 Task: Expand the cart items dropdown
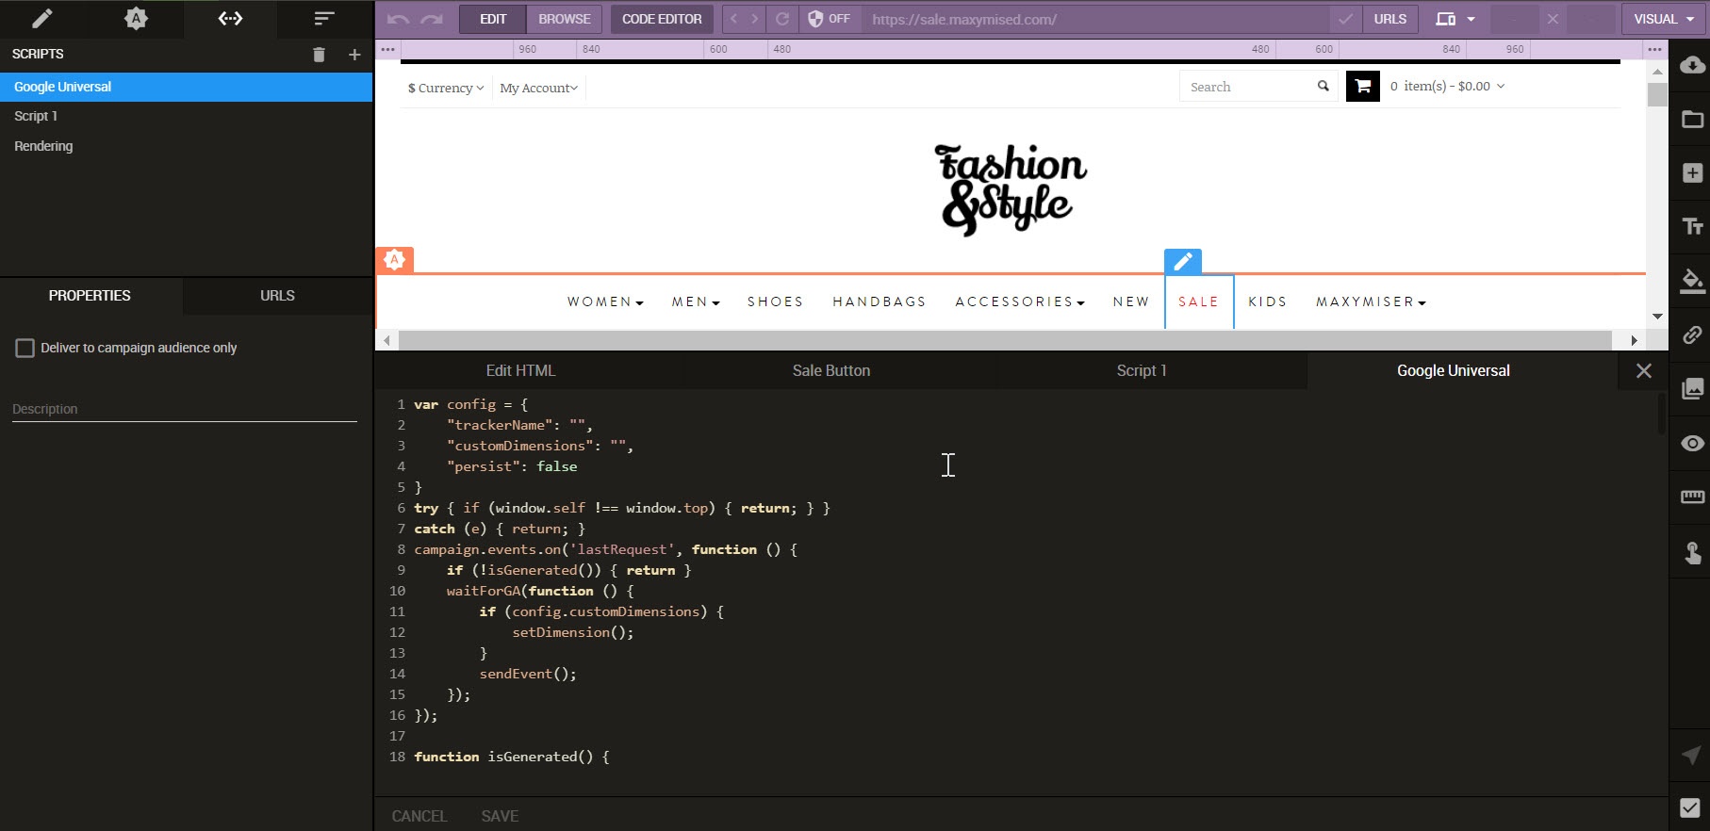click(1448, 87)
